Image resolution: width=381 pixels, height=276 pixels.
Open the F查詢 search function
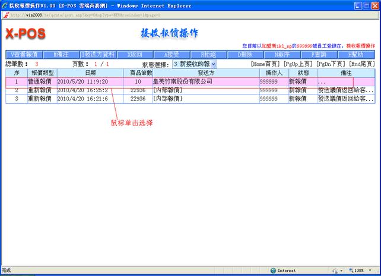[x=318, y=54]
